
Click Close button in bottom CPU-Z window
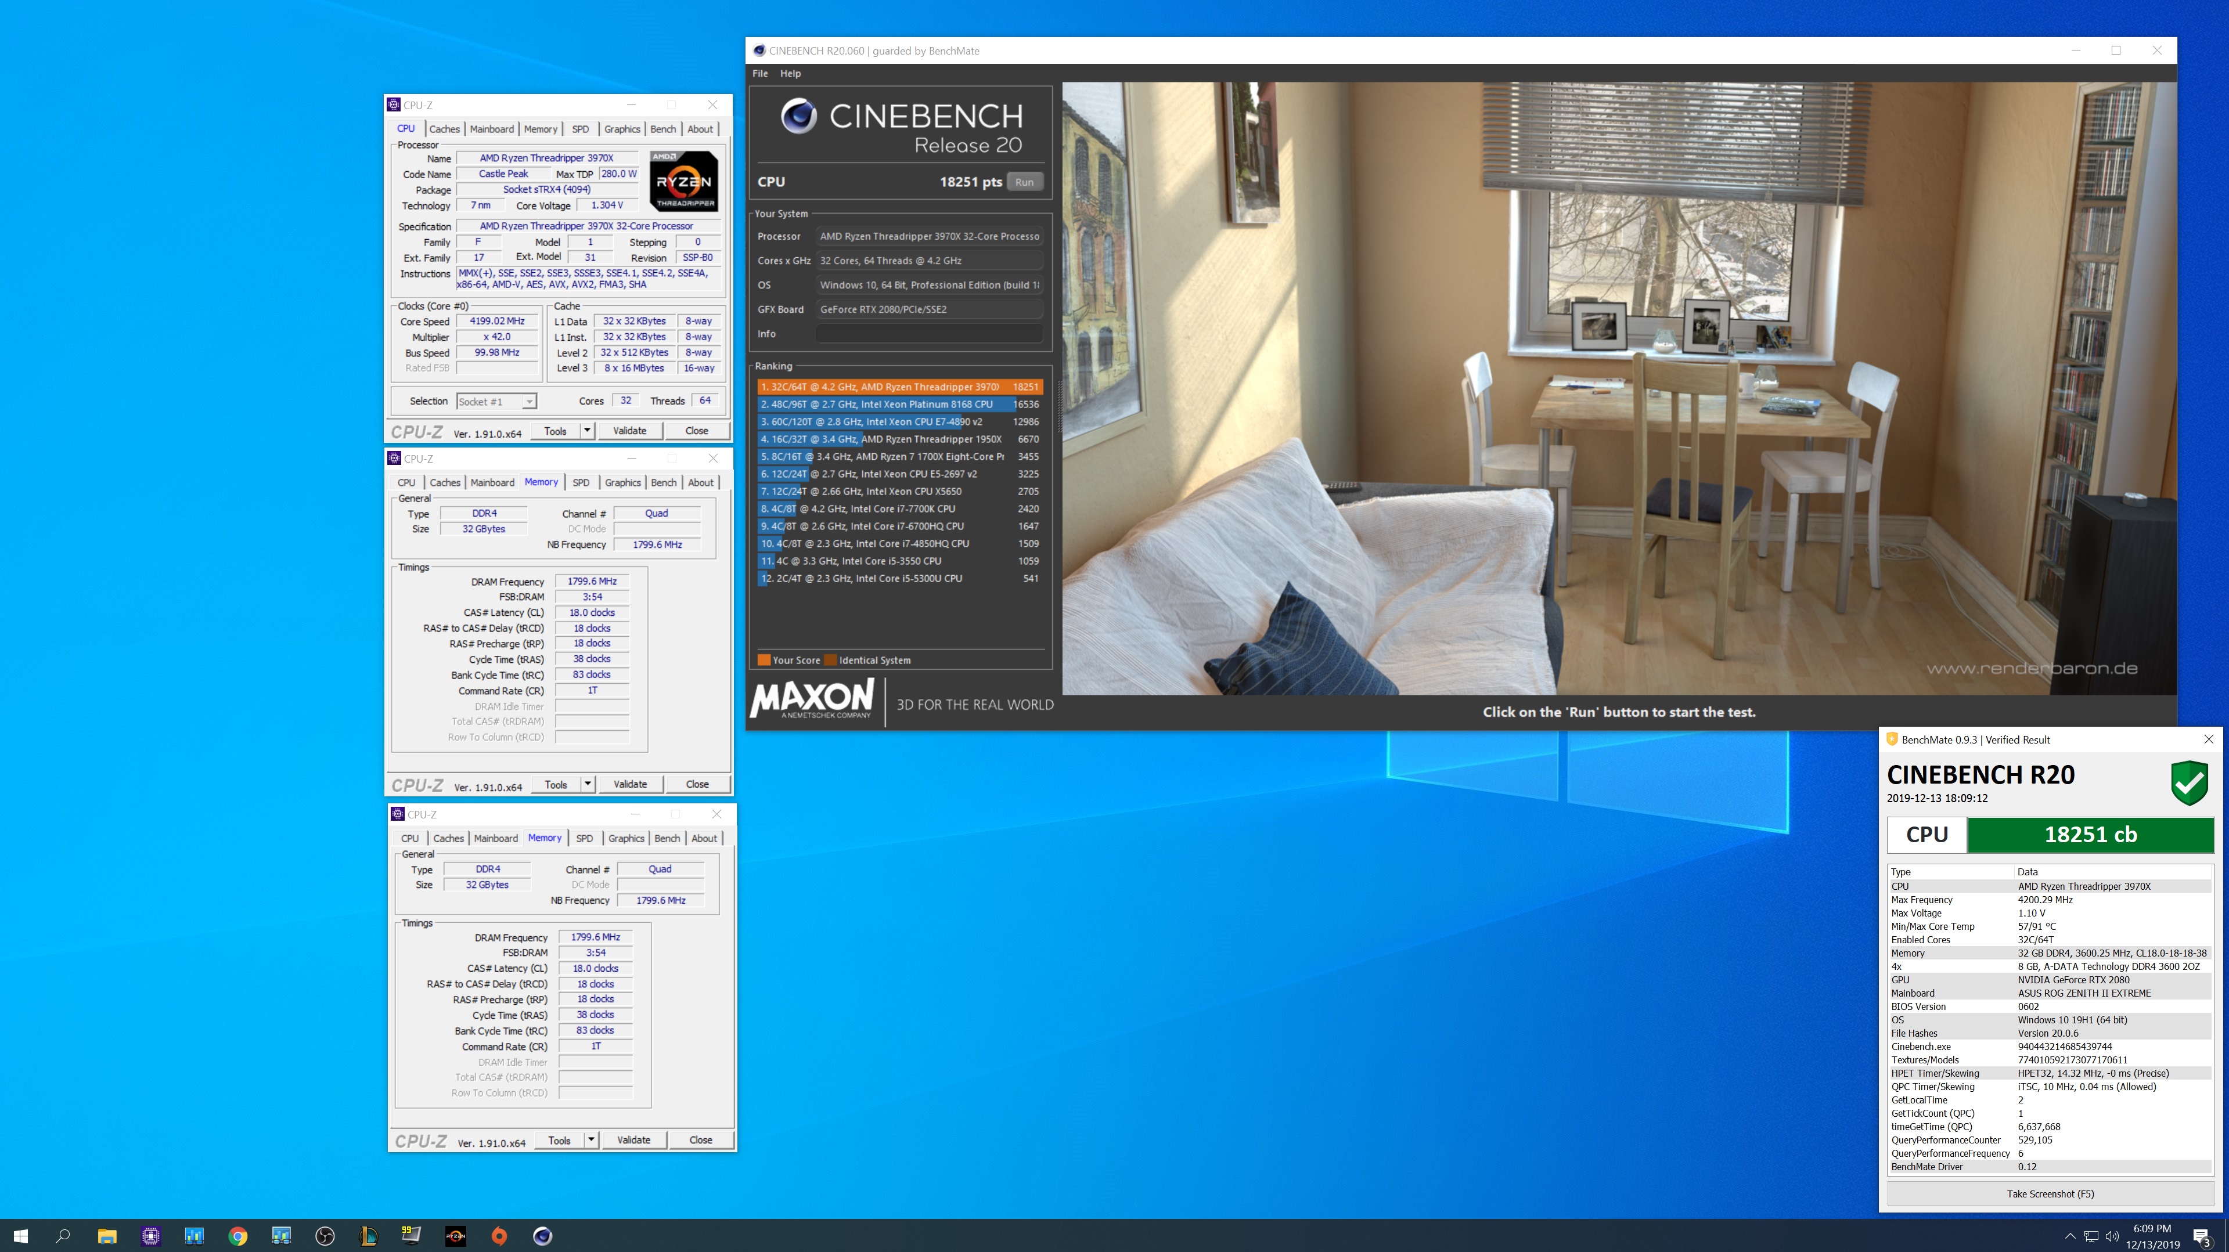tap(701, 1139)
